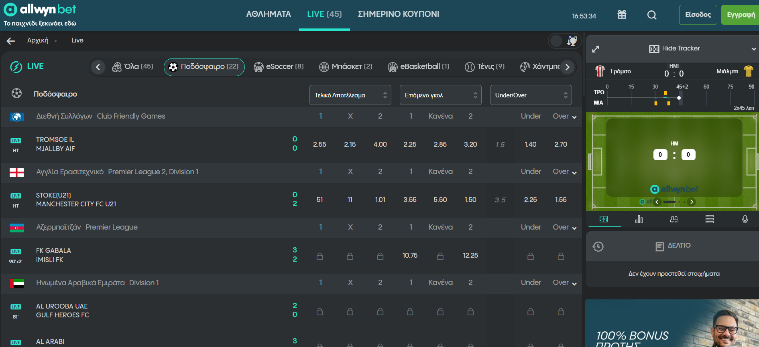Go back with the left arrow icon

[11, 40]
